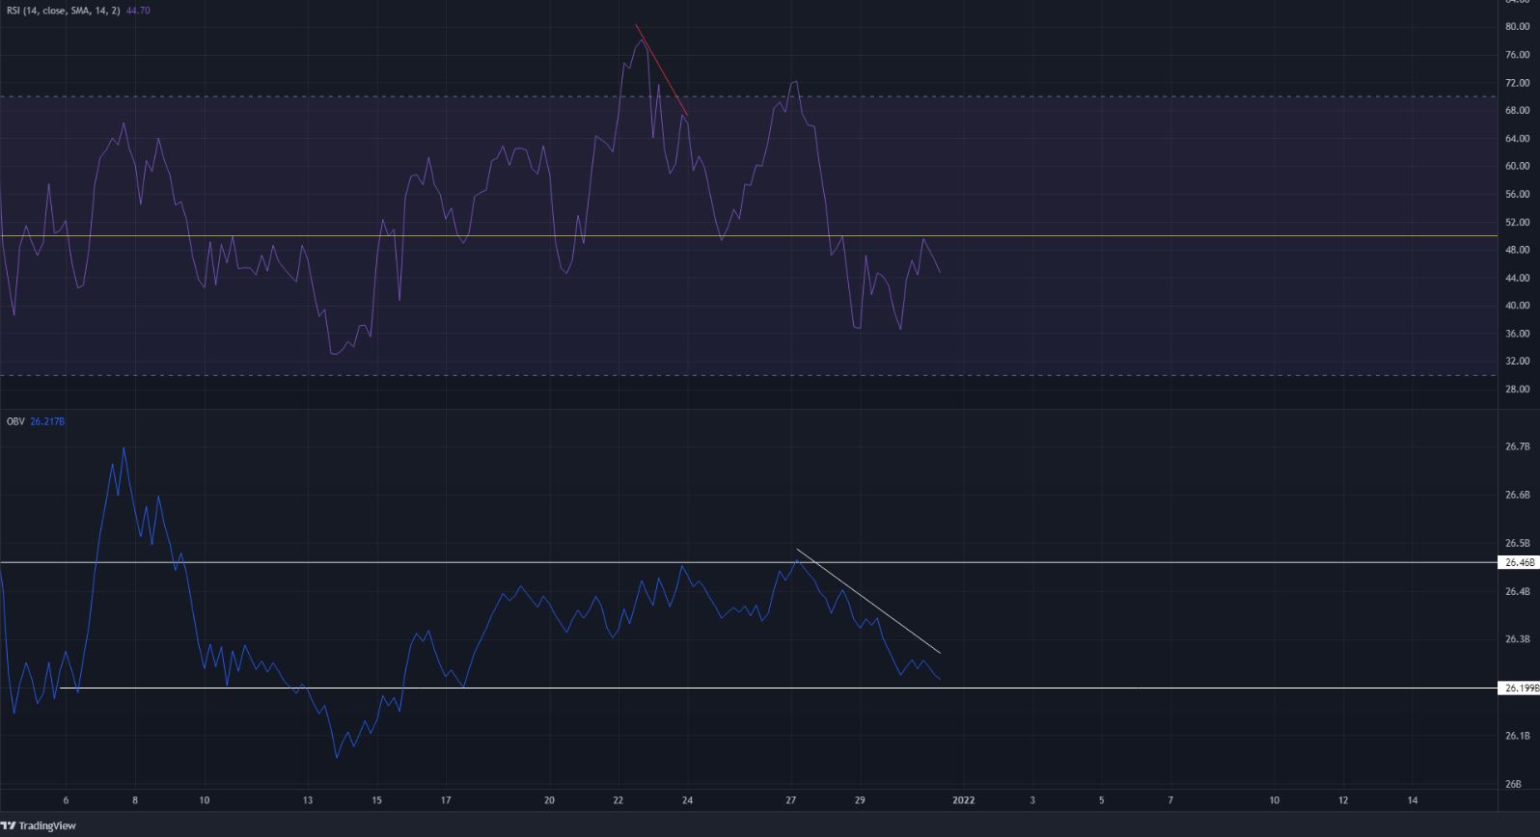1540x837 pixels.
Task: Click the 26.4B OBV axis label
Action: point(1517,591)
